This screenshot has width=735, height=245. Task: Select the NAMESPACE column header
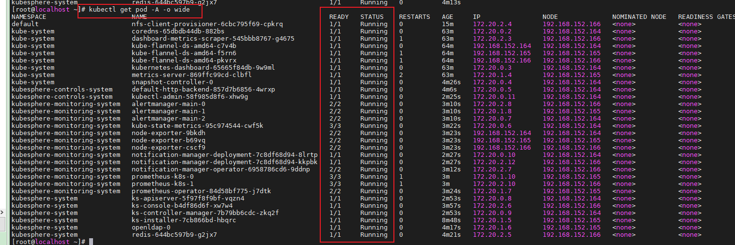pyautogui.click(x=29, y=17)
